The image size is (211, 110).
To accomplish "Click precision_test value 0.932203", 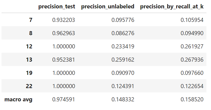I will (x=64, y=20).
